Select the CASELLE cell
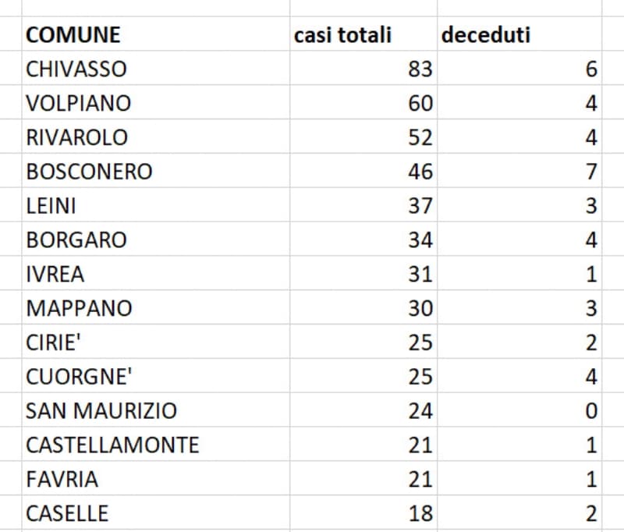The image size is (624, 532). pyautogui.click(x=67, y=513)
